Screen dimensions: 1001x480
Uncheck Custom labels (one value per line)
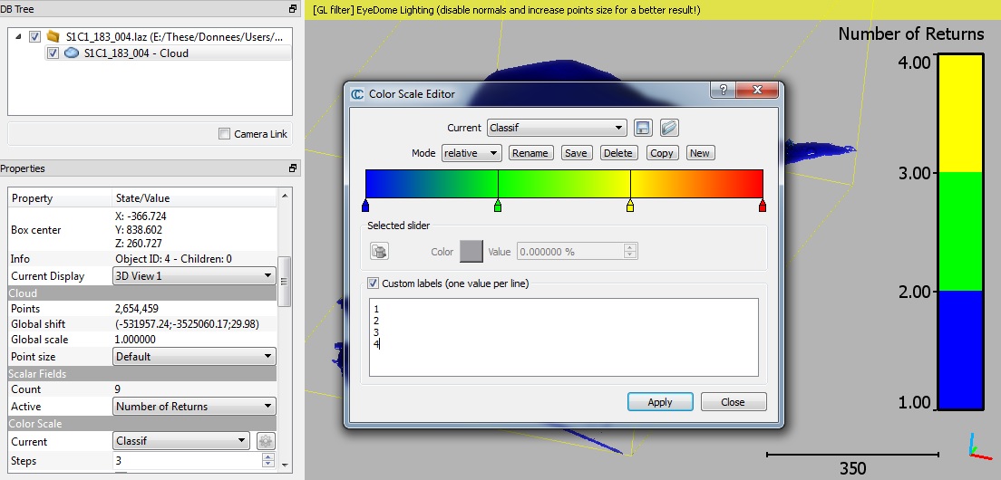pos(373,283)
